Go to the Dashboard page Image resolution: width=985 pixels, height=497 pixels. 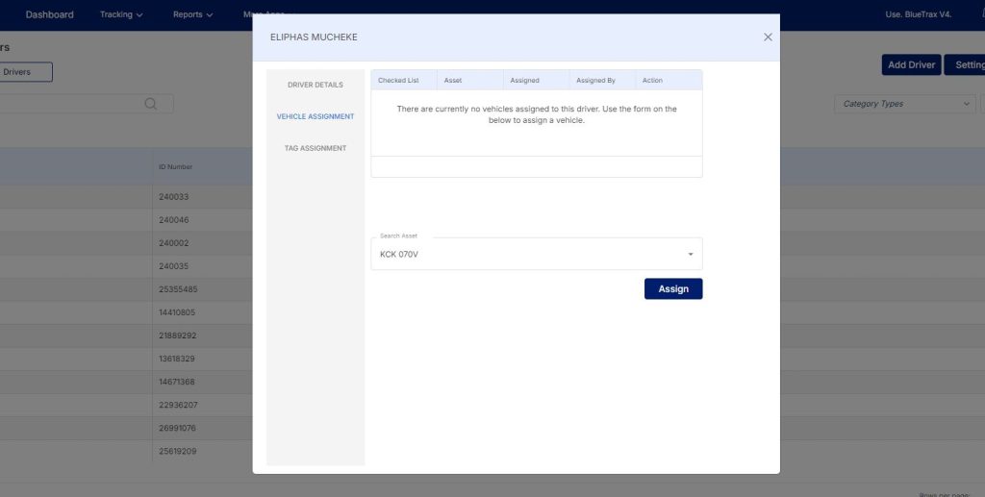coord(49,14)
